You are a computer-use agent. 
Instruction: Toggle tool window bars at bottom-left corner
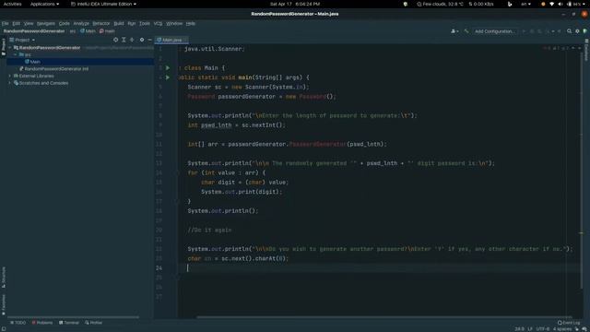tap(4, 328)
